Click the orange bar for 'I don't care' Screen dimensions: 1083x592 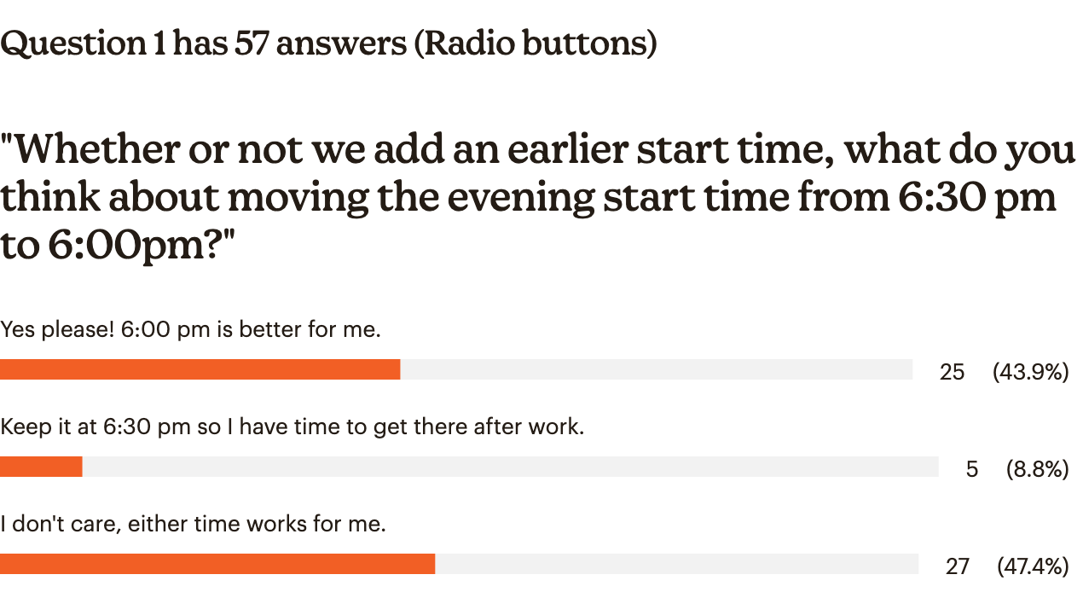[x=217, y=564]
